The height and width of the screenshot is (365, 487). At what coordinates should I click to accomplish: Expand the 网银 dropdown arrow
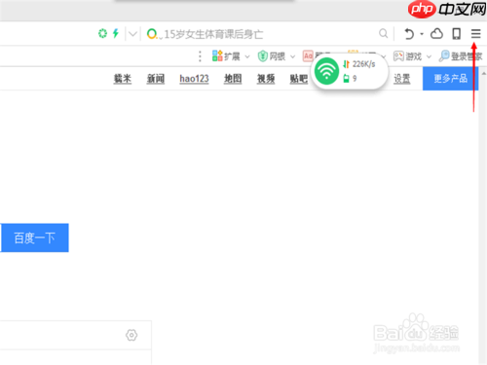click(292, 56)
